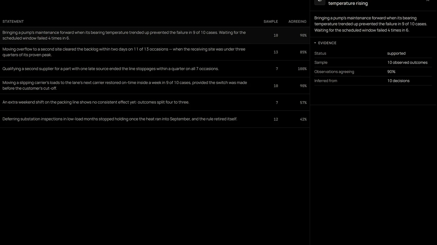This screenshot has height=245, width=437.
Task: Click sample count 10 for slipping carrier row
Action: tap(276, 86)
